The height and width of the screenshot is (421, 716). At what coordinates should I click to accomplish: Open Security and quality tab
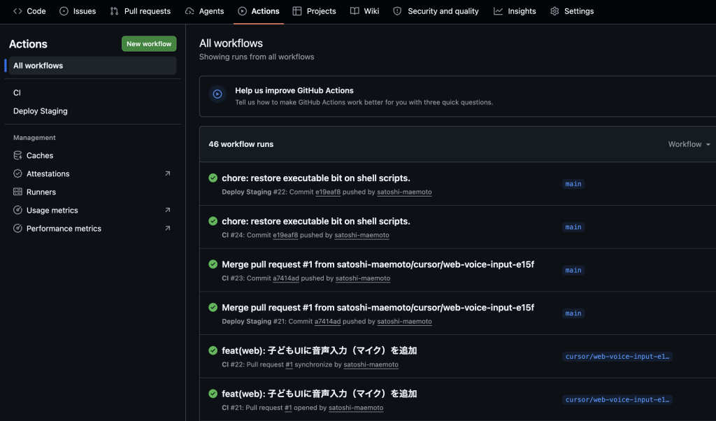(x=436, y=11)
